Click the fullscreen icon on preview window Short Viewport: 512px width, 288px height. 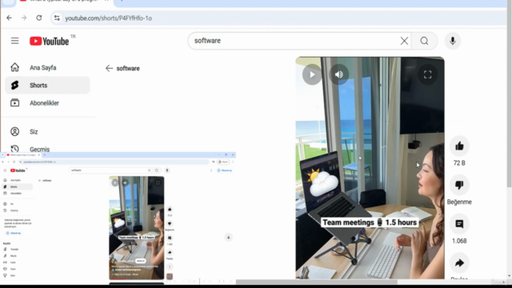pos(158,183)
